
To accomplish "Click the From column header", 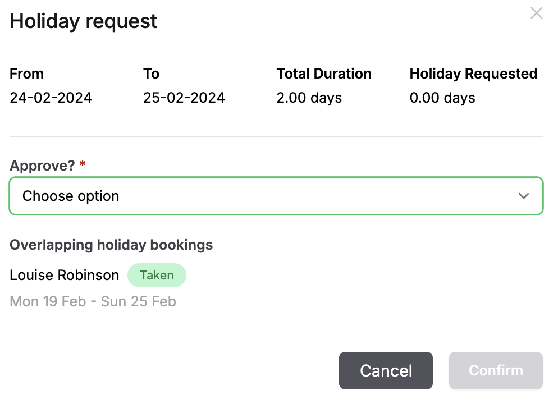I will [26, 74].
